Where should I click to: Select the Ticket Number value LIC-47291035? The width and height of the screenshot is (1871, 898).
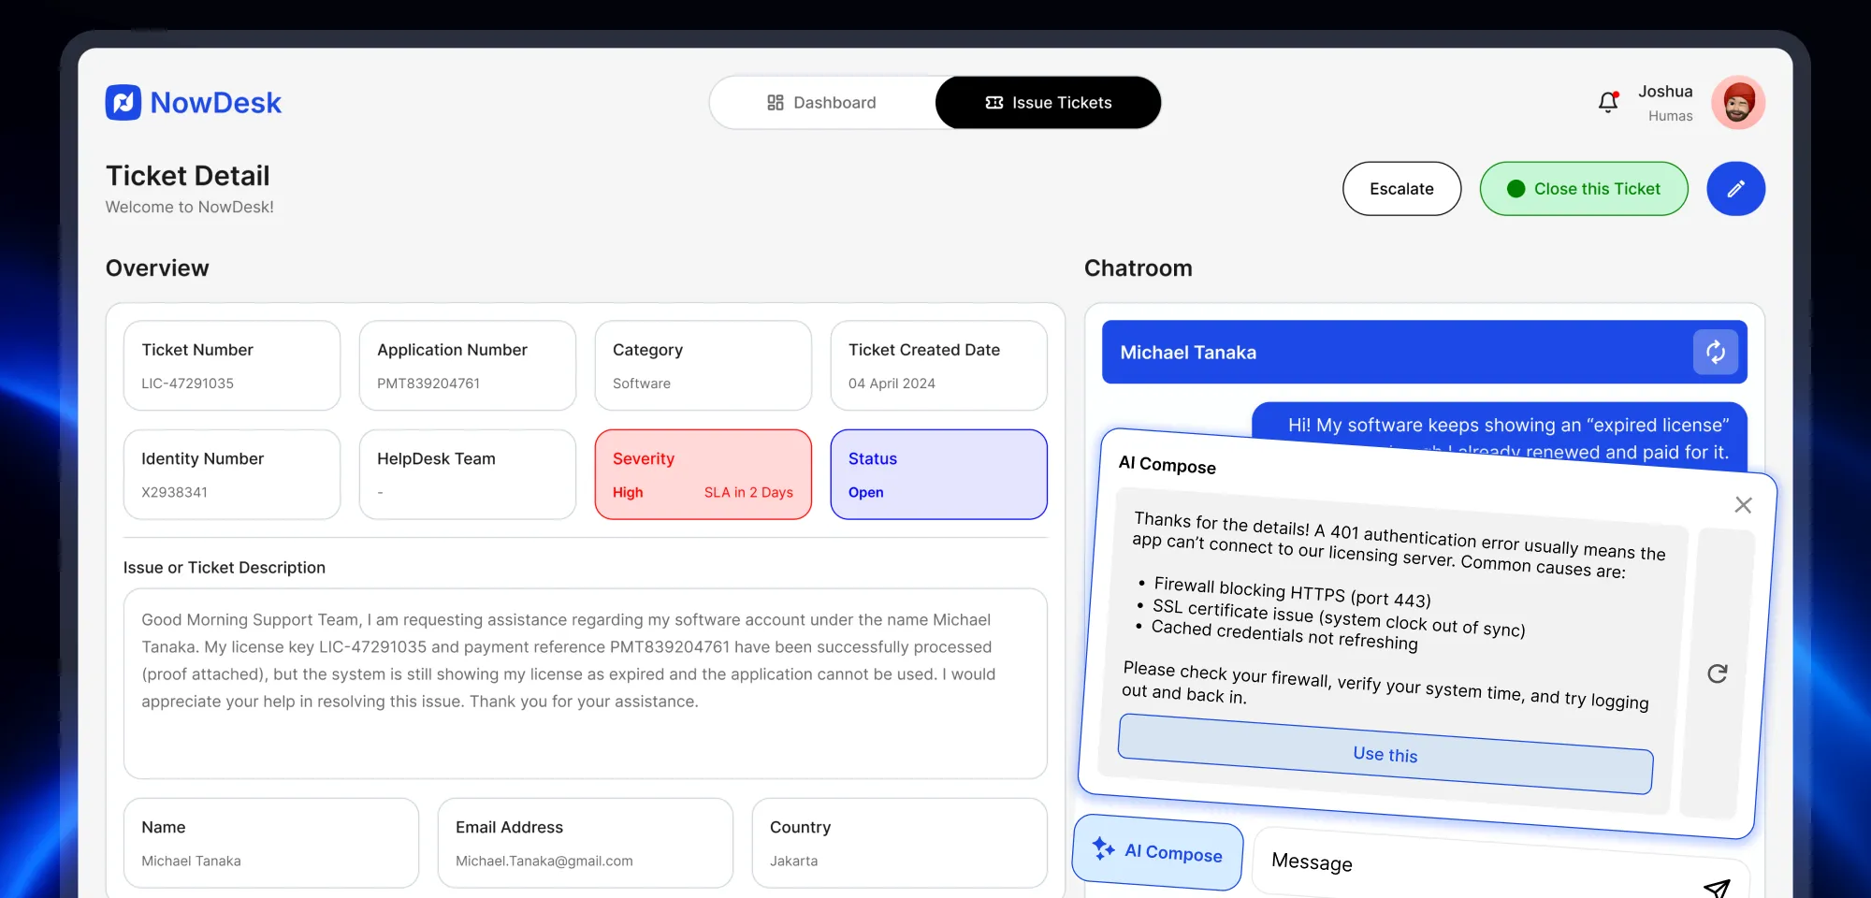187,384
